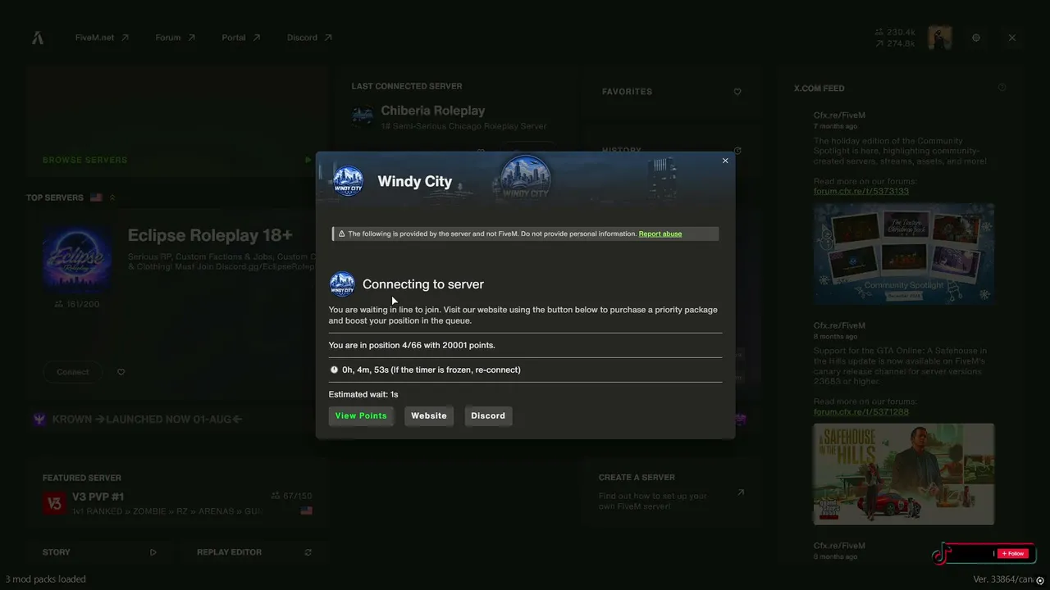Click the Connect button for Eclipse Roleplay
Image resolution: width=1050 pixels, height=590 pixels.
point(73,372)
